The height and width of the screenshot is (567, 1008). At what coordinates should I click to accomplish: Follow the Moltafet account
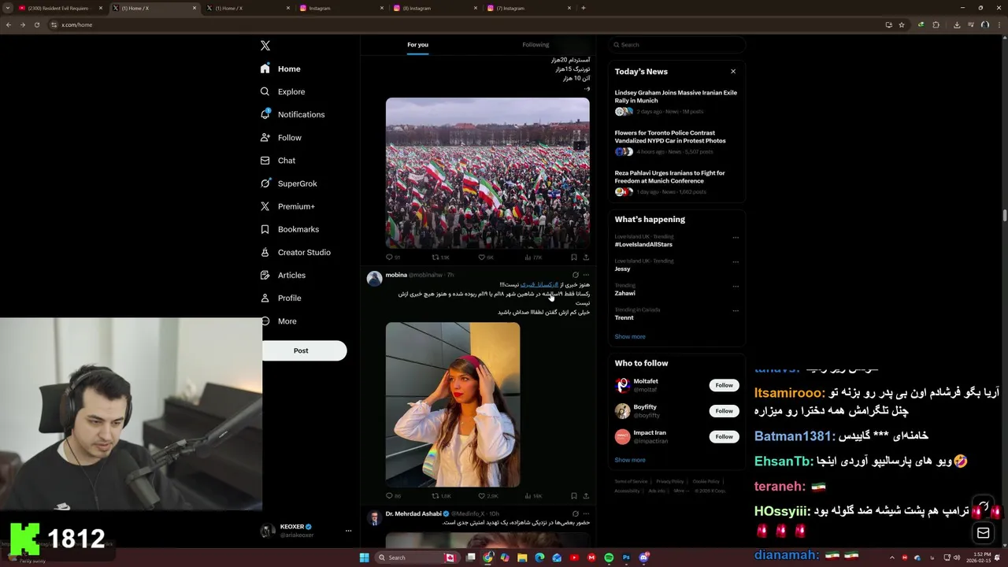724,385
